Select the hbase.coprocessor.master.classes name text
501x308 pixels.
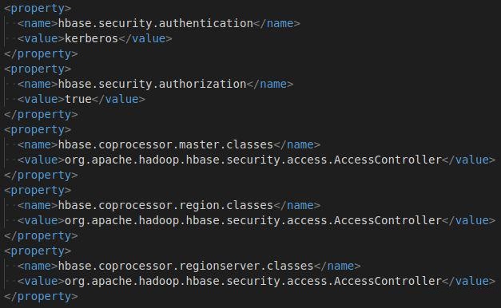click(165, 145)
